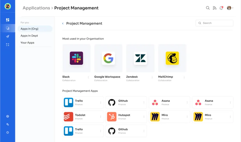This screenshot has width=241, height=142.
Task: Click the Z logo in the sidebar
Action: click(8, 6)
